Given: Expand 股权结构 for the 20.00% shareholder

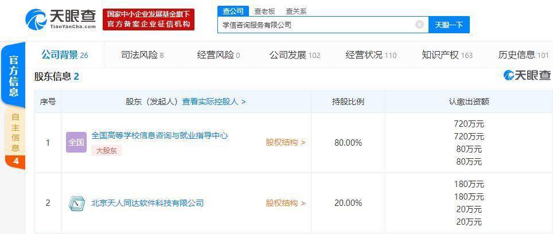Looking at the screenshot, I should click(285, 203).
